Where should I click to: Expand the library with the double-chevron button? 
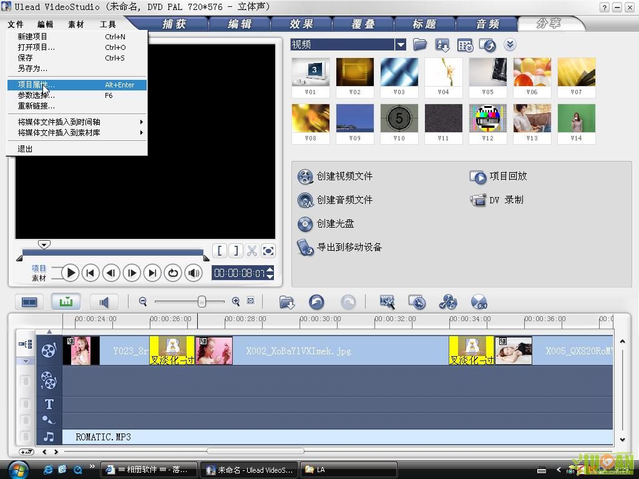click(510, 44)
